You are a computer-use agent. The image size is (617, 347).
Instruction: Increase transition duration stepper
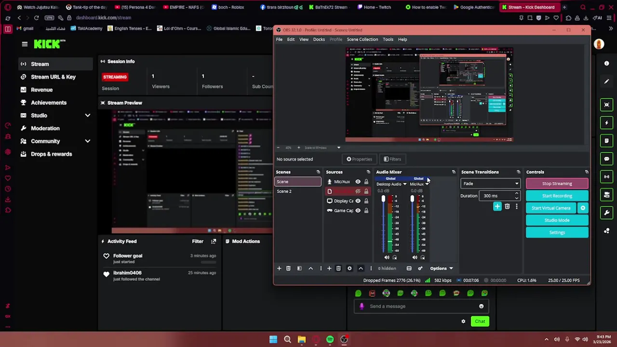(x=517, y=194)
